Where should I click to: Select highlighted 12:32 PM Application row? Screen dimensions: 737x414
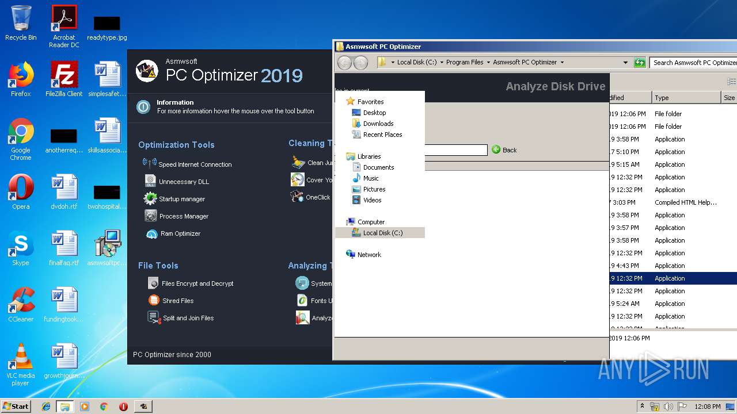[x=673, y=278]
